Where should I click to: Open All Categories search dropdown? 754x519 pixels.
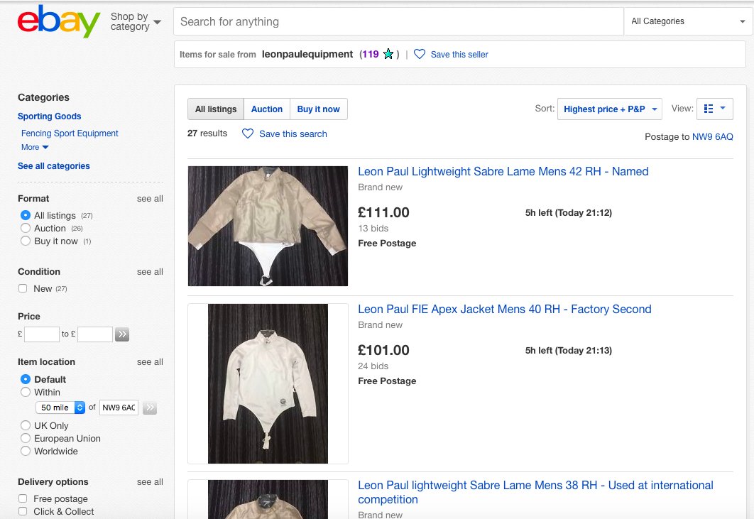tap(688, 21)
